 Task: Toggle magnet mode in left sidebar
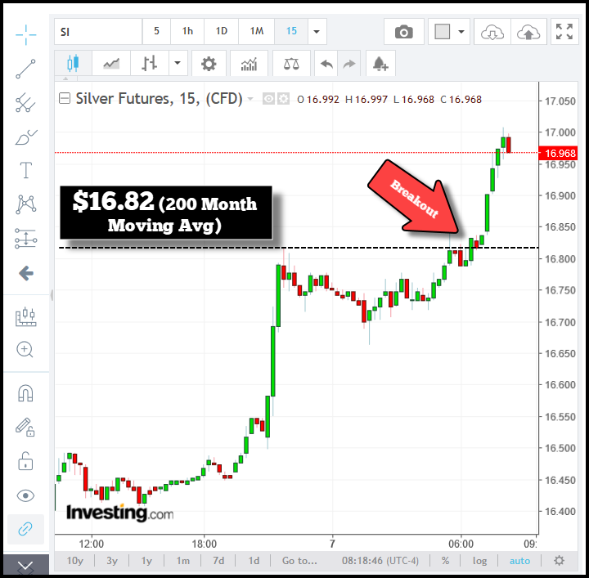click(25, 393)
